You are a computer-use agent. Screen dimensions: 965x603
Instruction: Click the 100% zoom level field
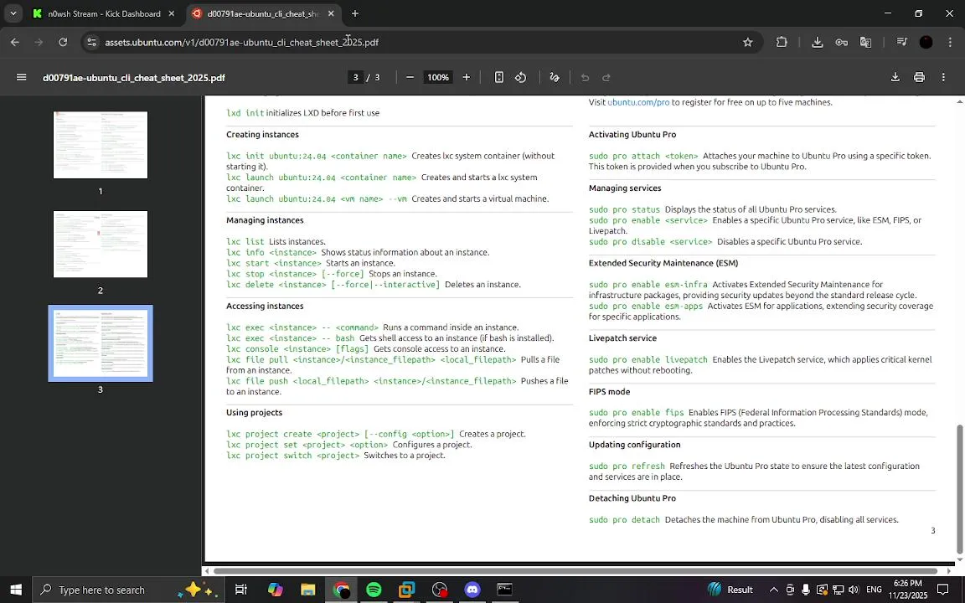(x=438, y=78)
